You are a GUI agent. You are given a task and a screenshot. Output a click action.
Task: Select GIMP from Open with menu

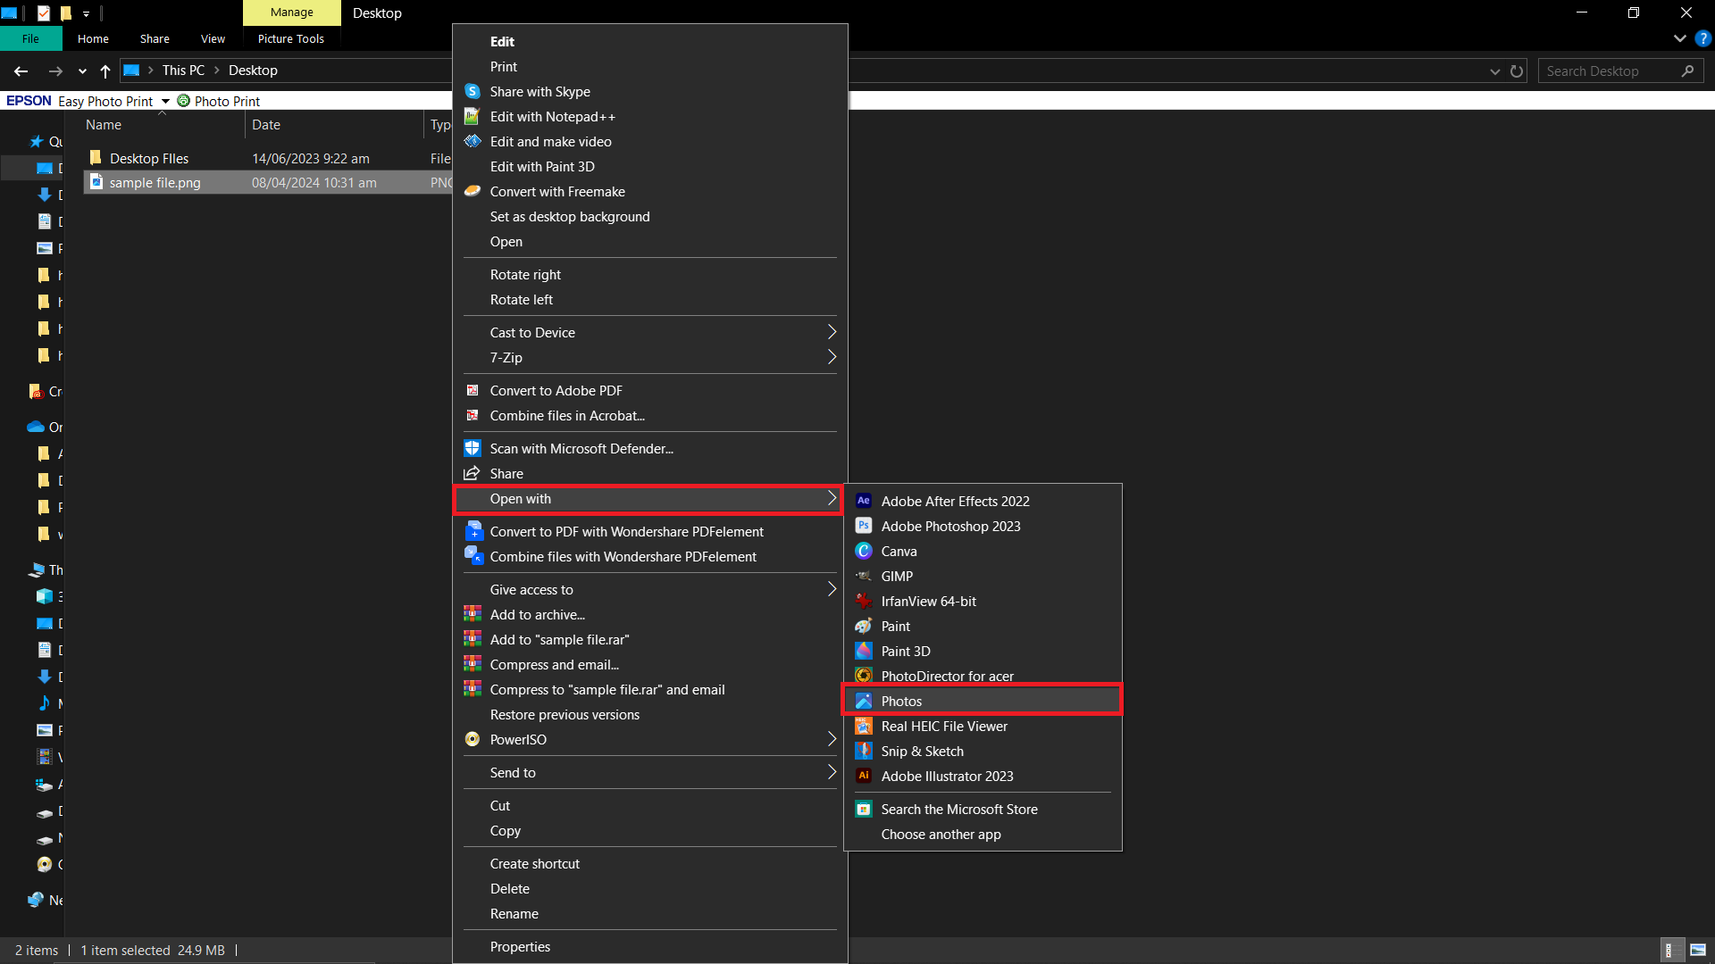[x=898, y=576]
